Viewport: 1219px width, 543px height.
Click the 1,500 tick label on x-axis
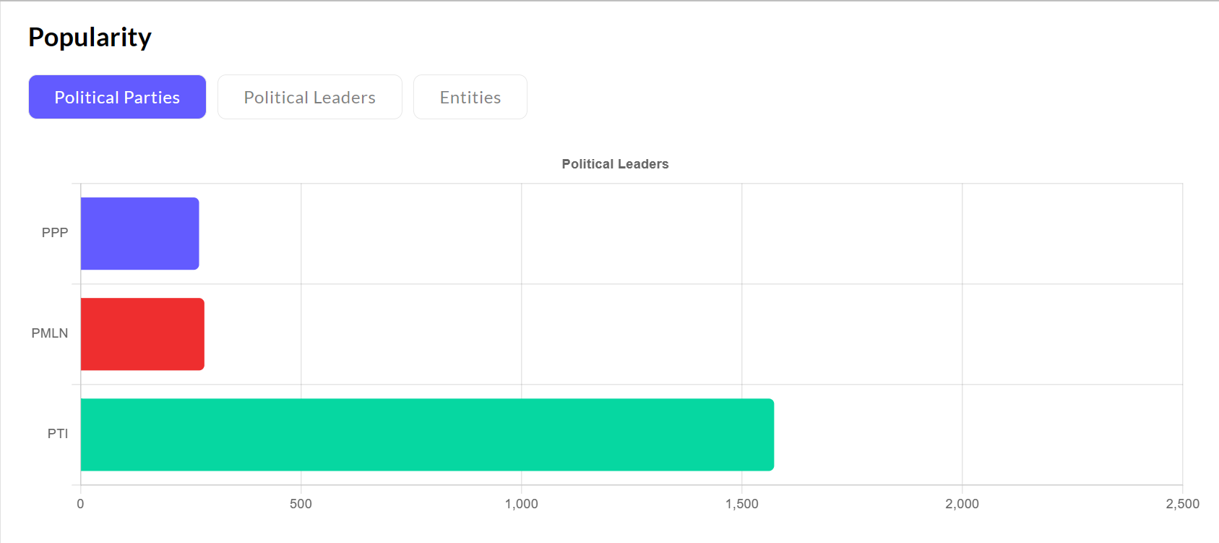coord(741,504)
